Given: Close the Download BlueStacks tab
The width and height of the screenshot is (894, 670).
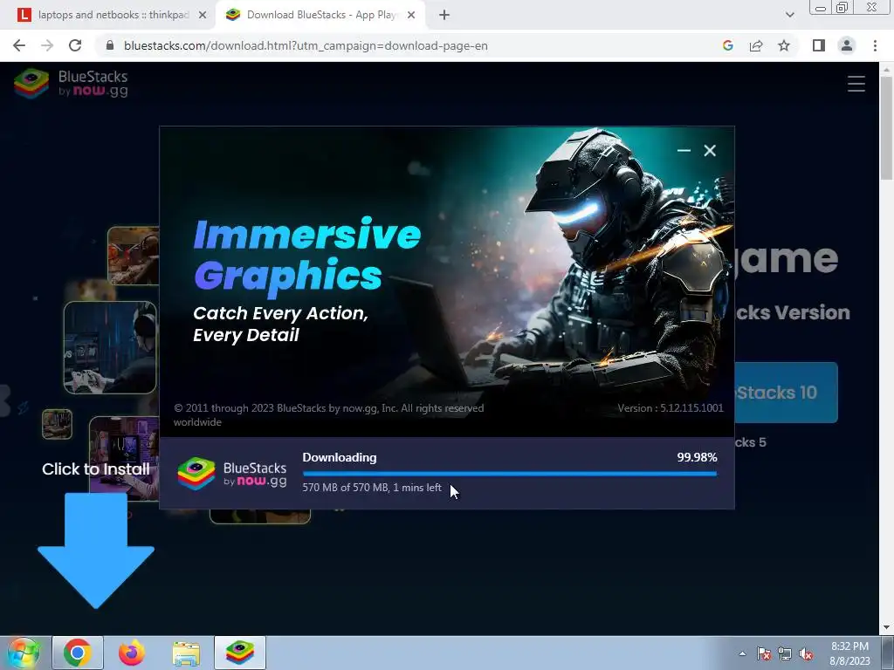Looking at the screenshot, I should 411,16.
